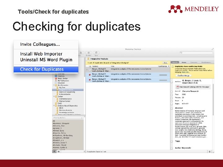
Task: Click the PDF icon of the second highlighted duplicate row
Action: pyautogui.click(x=90, y=80)
